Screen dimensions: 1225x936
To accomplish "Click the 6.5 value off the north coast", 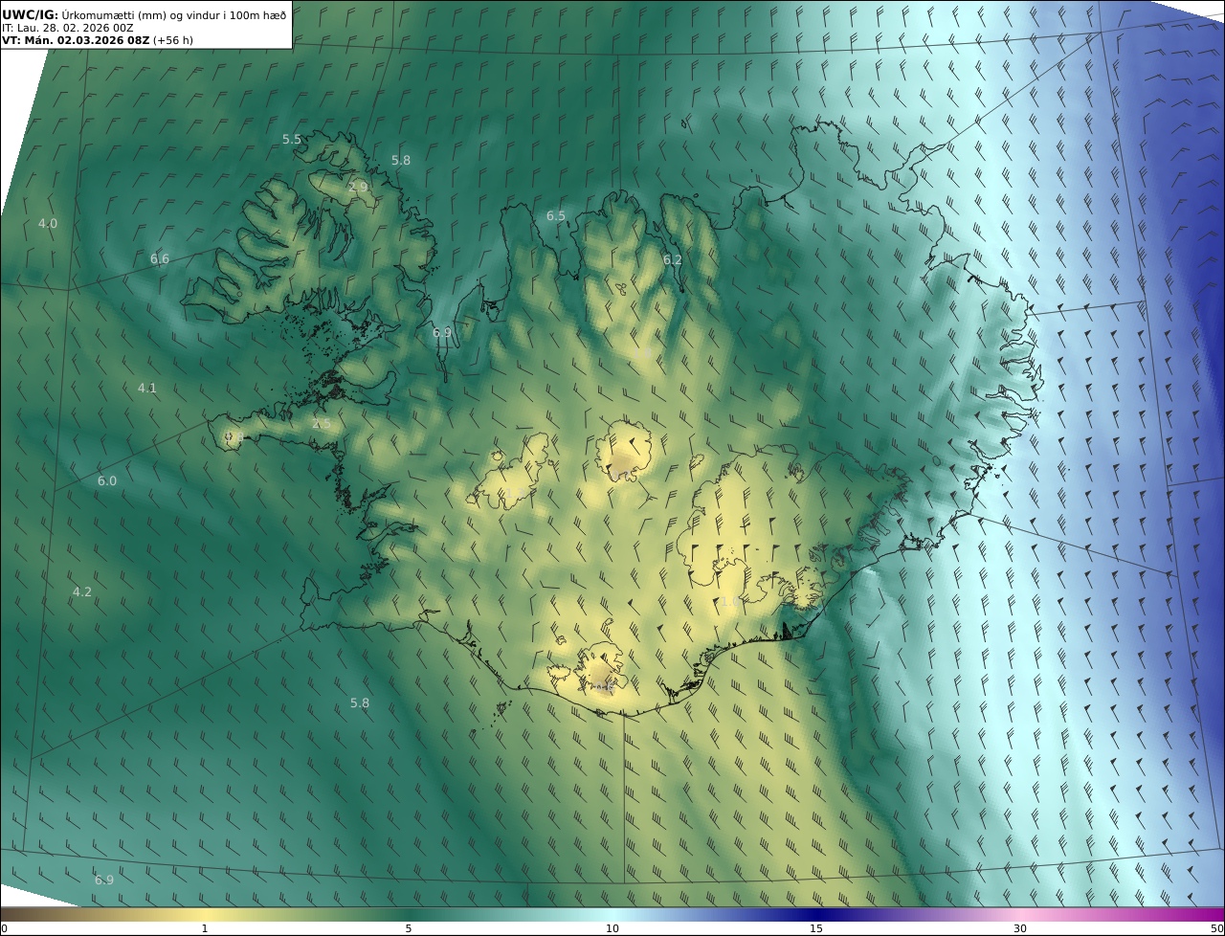I will pos(556,216).
